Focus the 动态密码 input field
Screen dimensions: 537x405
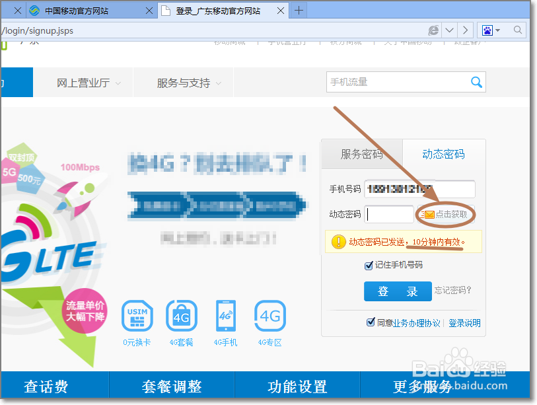point(389,215)
